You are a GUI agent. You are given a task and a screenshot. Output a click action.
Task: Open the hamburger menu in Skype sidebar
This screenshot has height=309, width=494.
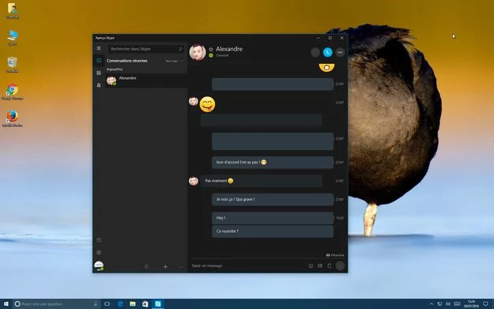point(99,48)
